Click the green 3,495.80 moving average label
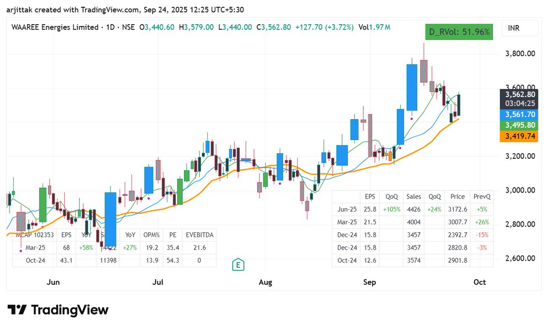The image size is (548, 329). pos(520,125)
